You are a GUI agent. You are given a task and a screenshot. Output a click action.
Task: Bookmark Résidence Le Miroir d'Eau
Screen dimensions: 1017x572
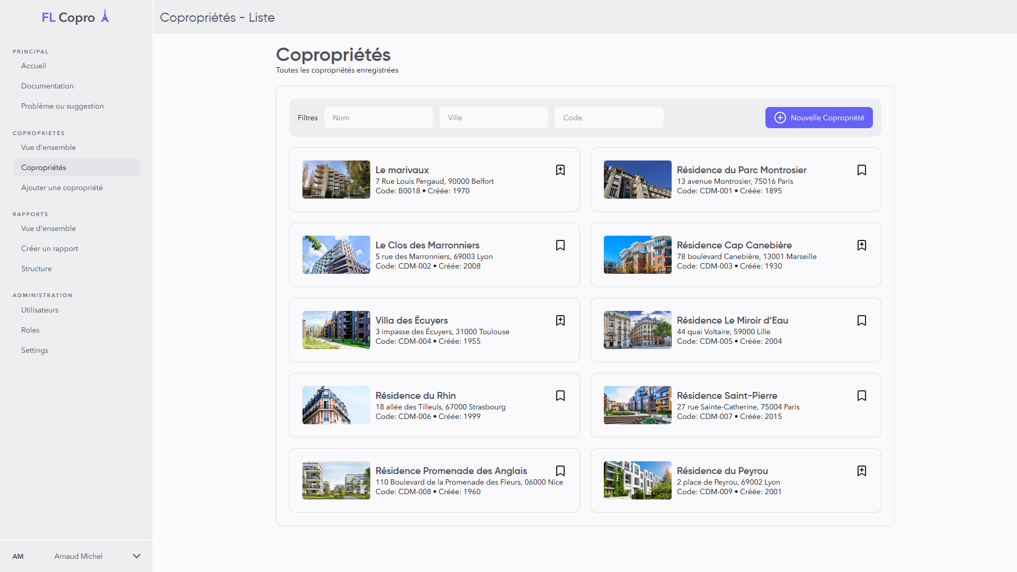coord(861,320)
